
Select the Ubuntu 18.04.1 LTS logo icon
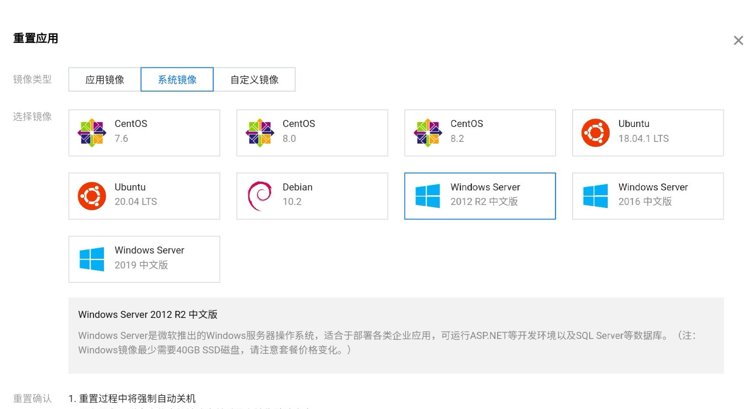(595, 131)
